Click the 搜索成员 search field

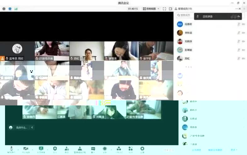point(186,15)
